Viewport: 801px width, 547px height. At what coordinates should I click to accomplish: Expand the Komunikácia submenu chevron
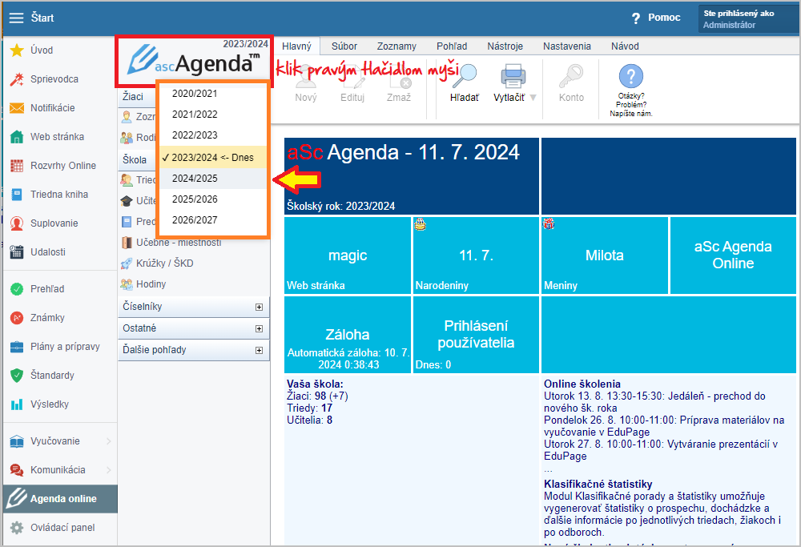pos(108,470)
